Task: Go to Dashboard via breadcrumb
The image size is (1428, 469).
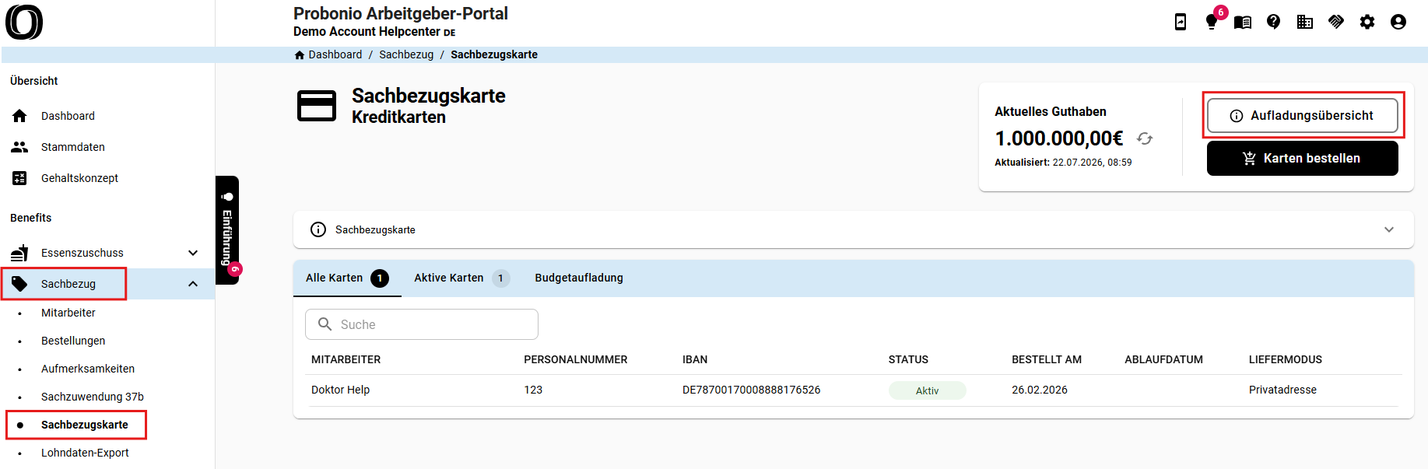Action: pos(335,54)
